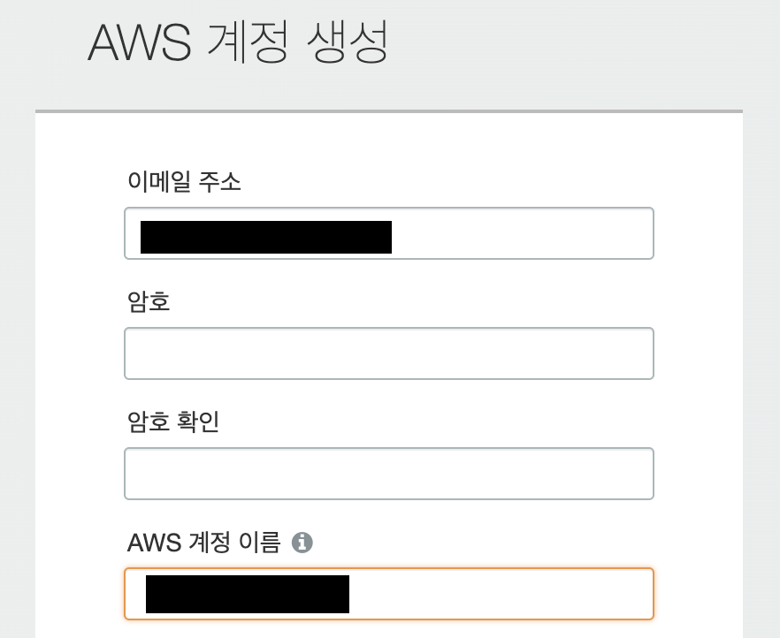The image size is (780, 638).
Task: Select the 암호 확인 confirmation field
Action: [389, 474]
